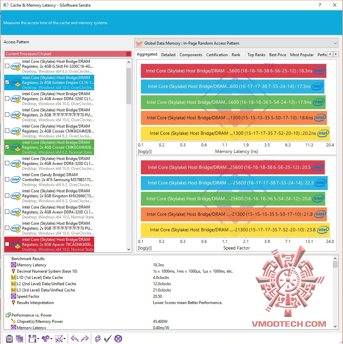Viewport: 343px width, 344px height.
Task: Click the purple cancel X icon
Action: click(118, 339)
